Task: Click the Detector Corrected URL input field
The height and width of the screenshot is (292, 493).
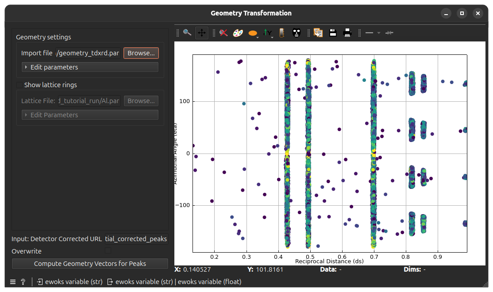Action: point(136,239)
